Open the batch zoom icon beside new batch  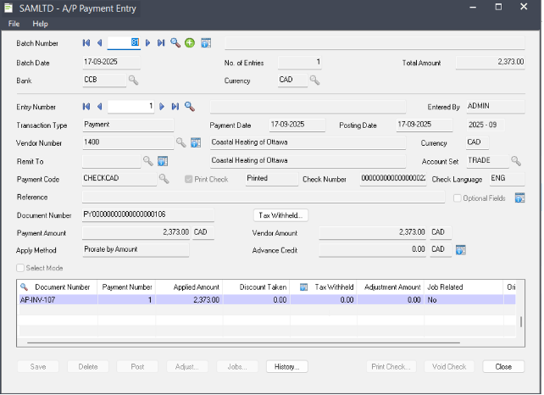pyautogui.click(x=206, y=42)
